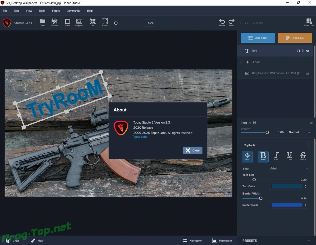
Task: Toggle visibility of the Text layer
Action: coord(308,51)
